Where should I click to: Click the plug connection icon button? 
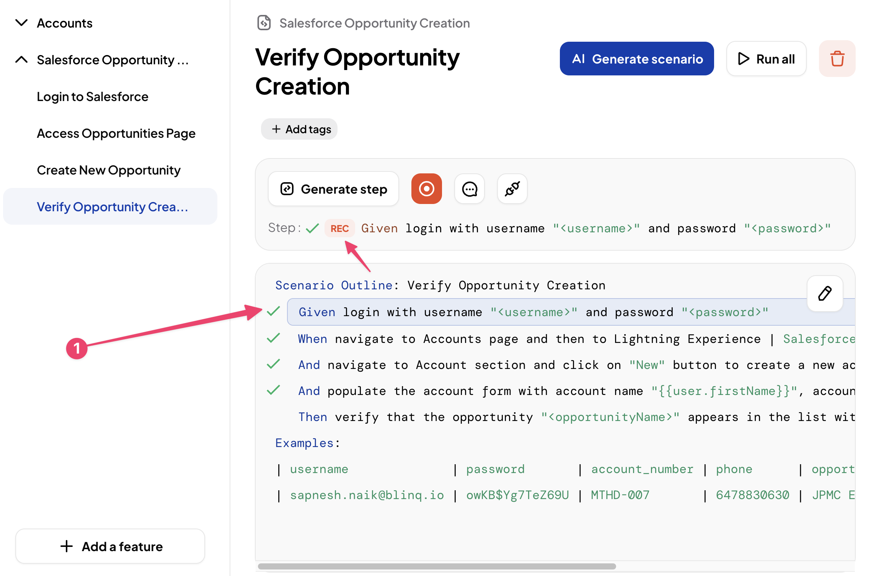(512, 189)
